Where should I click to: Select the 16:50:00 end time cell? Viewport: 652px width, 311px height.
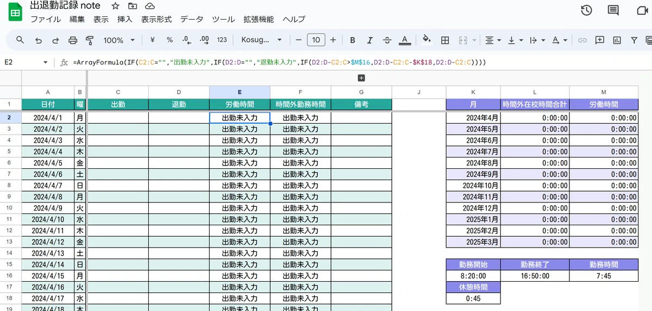(535, 276)
